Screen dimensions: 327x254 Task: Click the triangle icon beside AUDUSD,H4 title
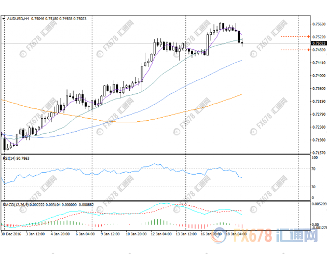pyautogui.click(x=5, y=19)
